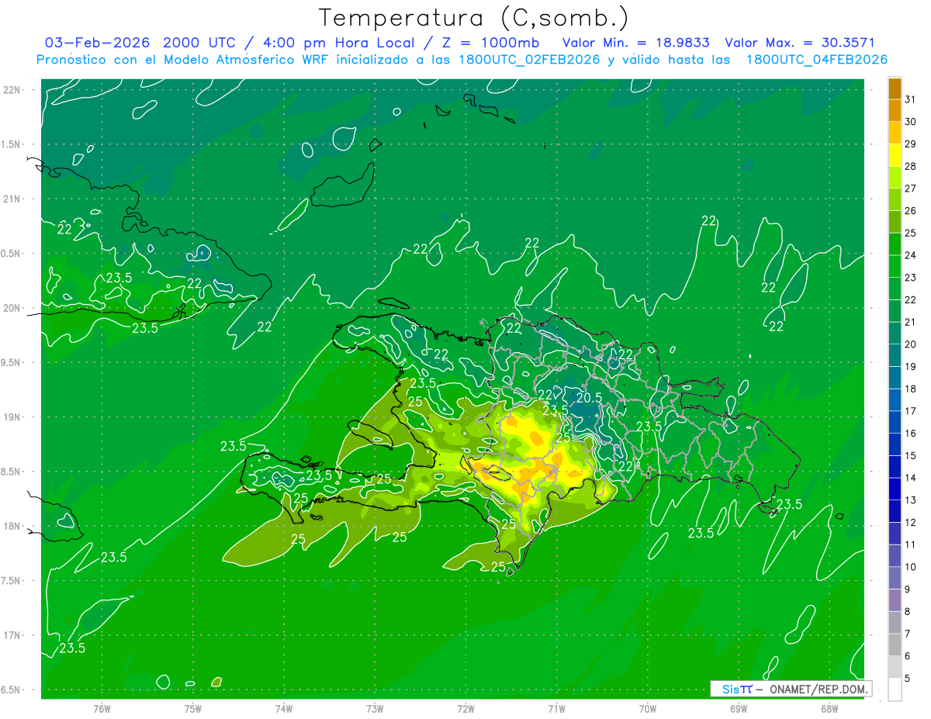
Task: Click the legend value 20 label
Action: [910, 344]
